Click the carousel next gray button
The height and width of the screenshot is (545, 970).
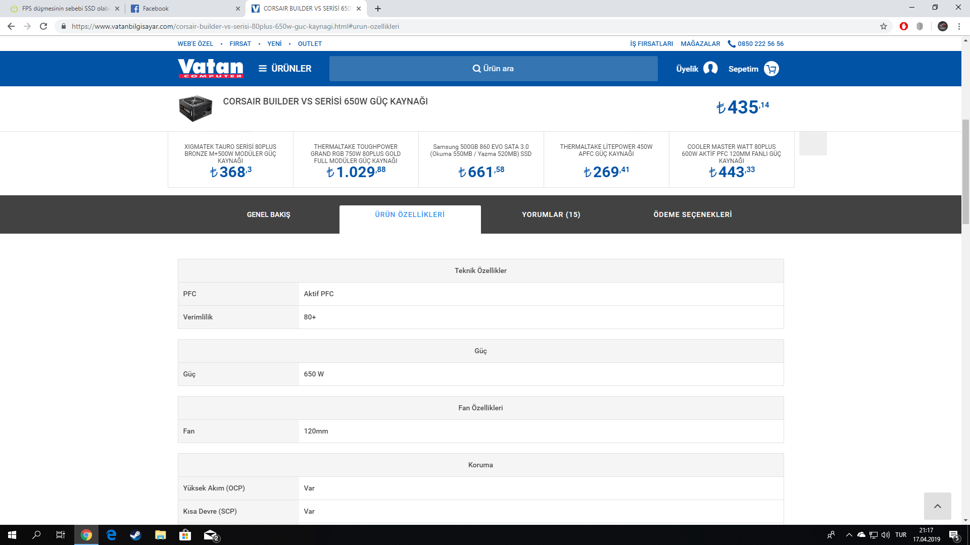pos(813,143)
